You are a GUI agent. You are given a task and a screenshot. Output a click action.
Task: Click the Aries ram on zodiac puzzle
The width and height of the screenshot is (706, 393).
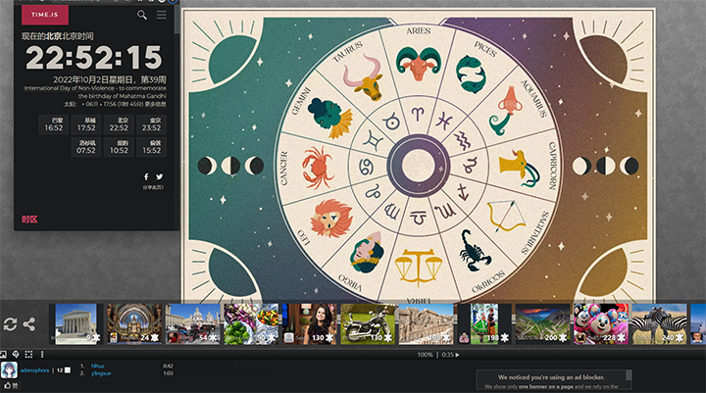click(x=418, y=63)
